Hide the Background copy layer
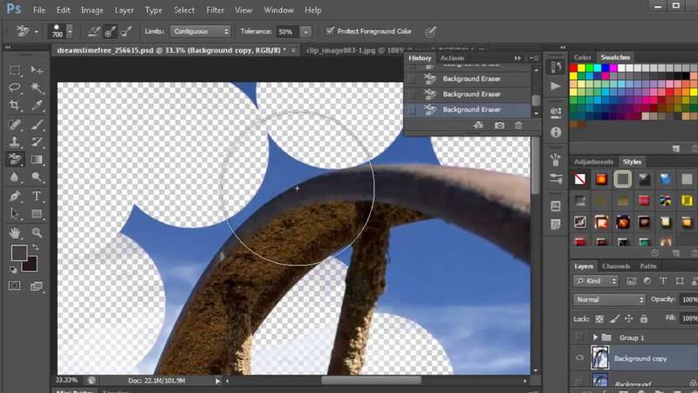 pos(579,358)
